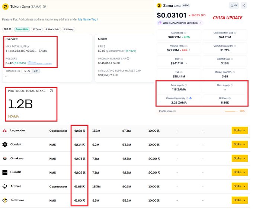Open Stake dropdown for Unit410
This screenshot has height=209, width=253.
point(240,172)
